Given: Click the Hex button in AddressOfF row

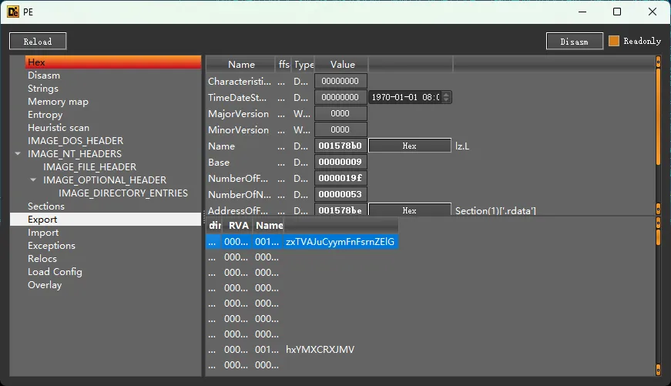Looking at the screenshot, I should point(410,210).
